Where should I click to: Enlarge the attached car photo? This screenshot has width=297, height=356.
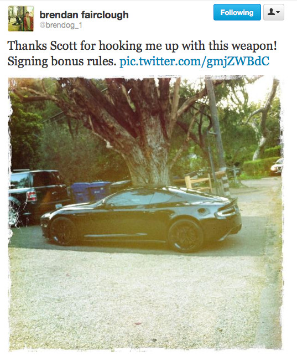click(145, 213)
